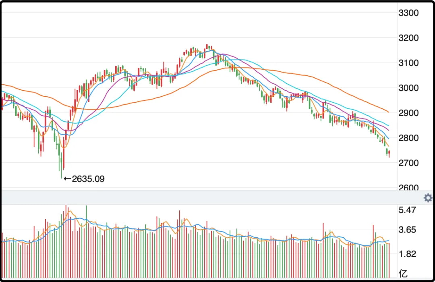
Task: Click the final red candlestick near 2740
Action: pyautogui.click(x=389, y=153)
